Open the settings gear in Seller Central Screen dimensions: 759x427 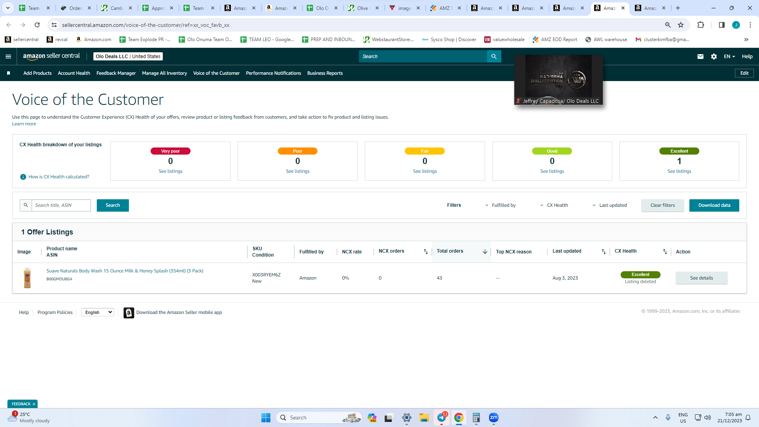coord(714,57)
